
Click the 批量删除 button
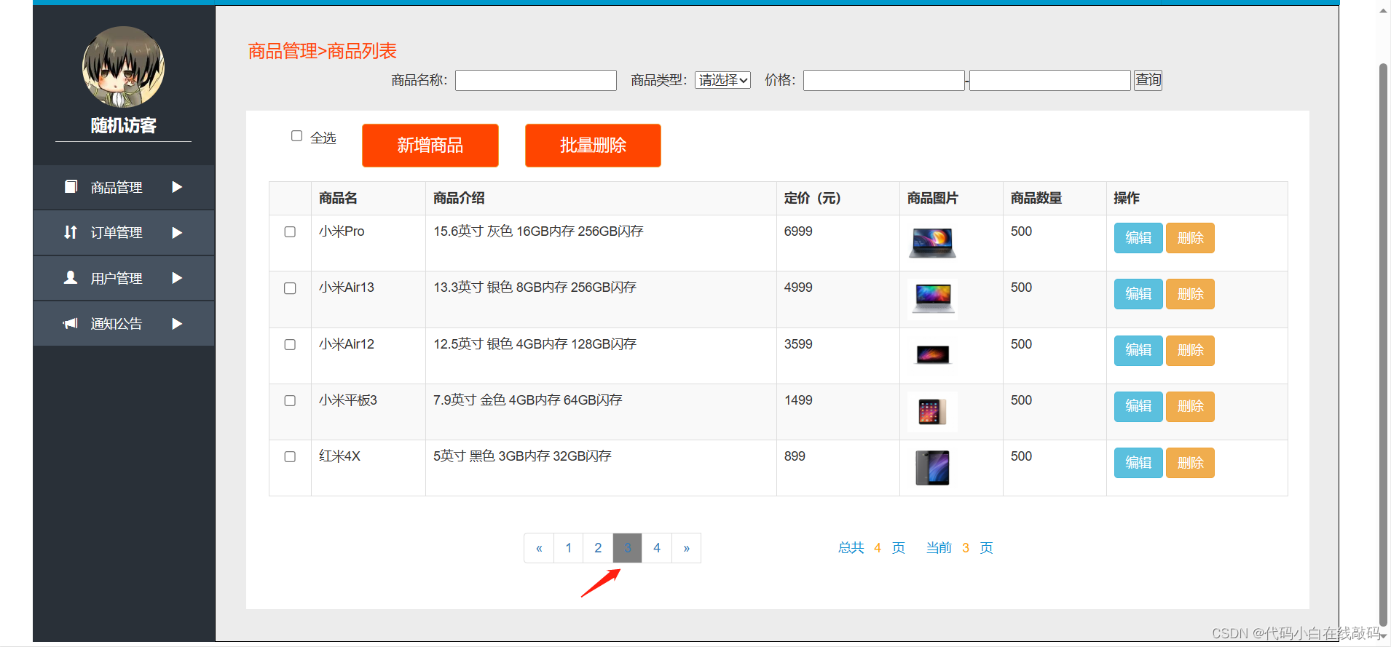point(593,146)
